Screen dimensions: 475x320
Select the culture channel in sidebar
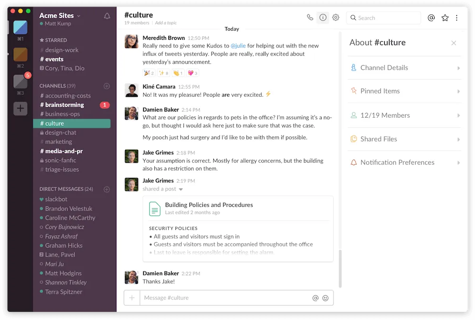[x=72, y=123]
